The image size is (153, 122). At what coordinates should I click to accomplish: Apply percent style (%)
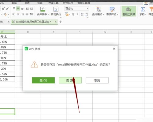(73, 14)
